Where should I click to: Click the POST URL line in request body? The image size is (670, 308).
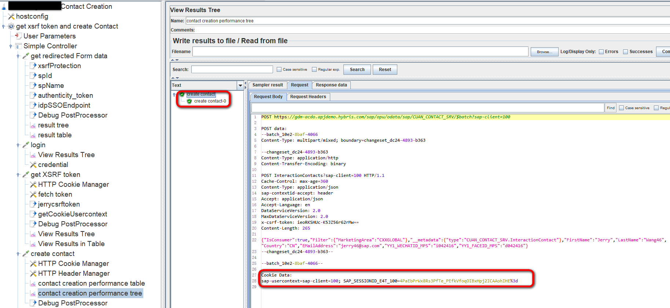(386, 117)
